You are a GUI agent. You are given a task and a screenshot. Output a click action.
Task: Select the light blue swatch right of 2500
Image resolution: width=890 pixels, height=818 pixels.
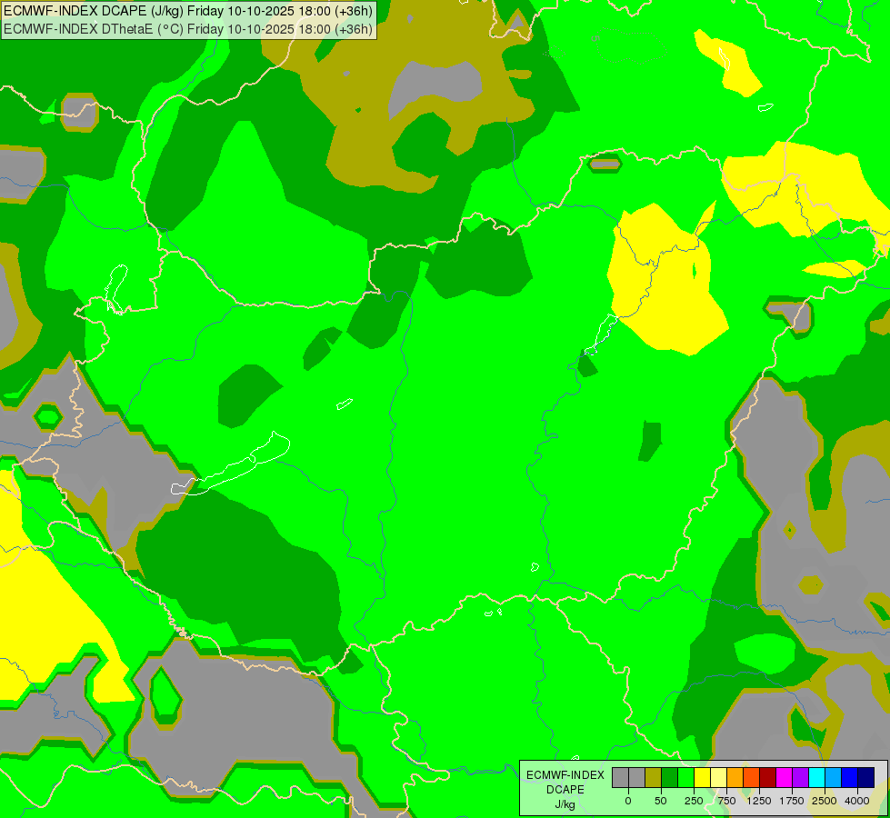(x=834, y=777)
